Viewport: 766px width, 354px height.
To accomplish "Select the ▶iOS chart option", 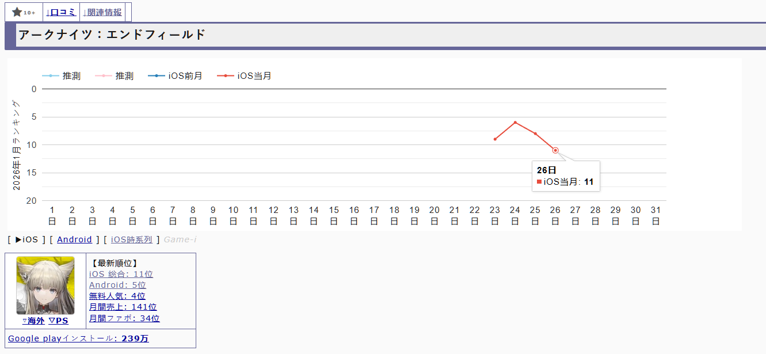I will pos(26,239).
